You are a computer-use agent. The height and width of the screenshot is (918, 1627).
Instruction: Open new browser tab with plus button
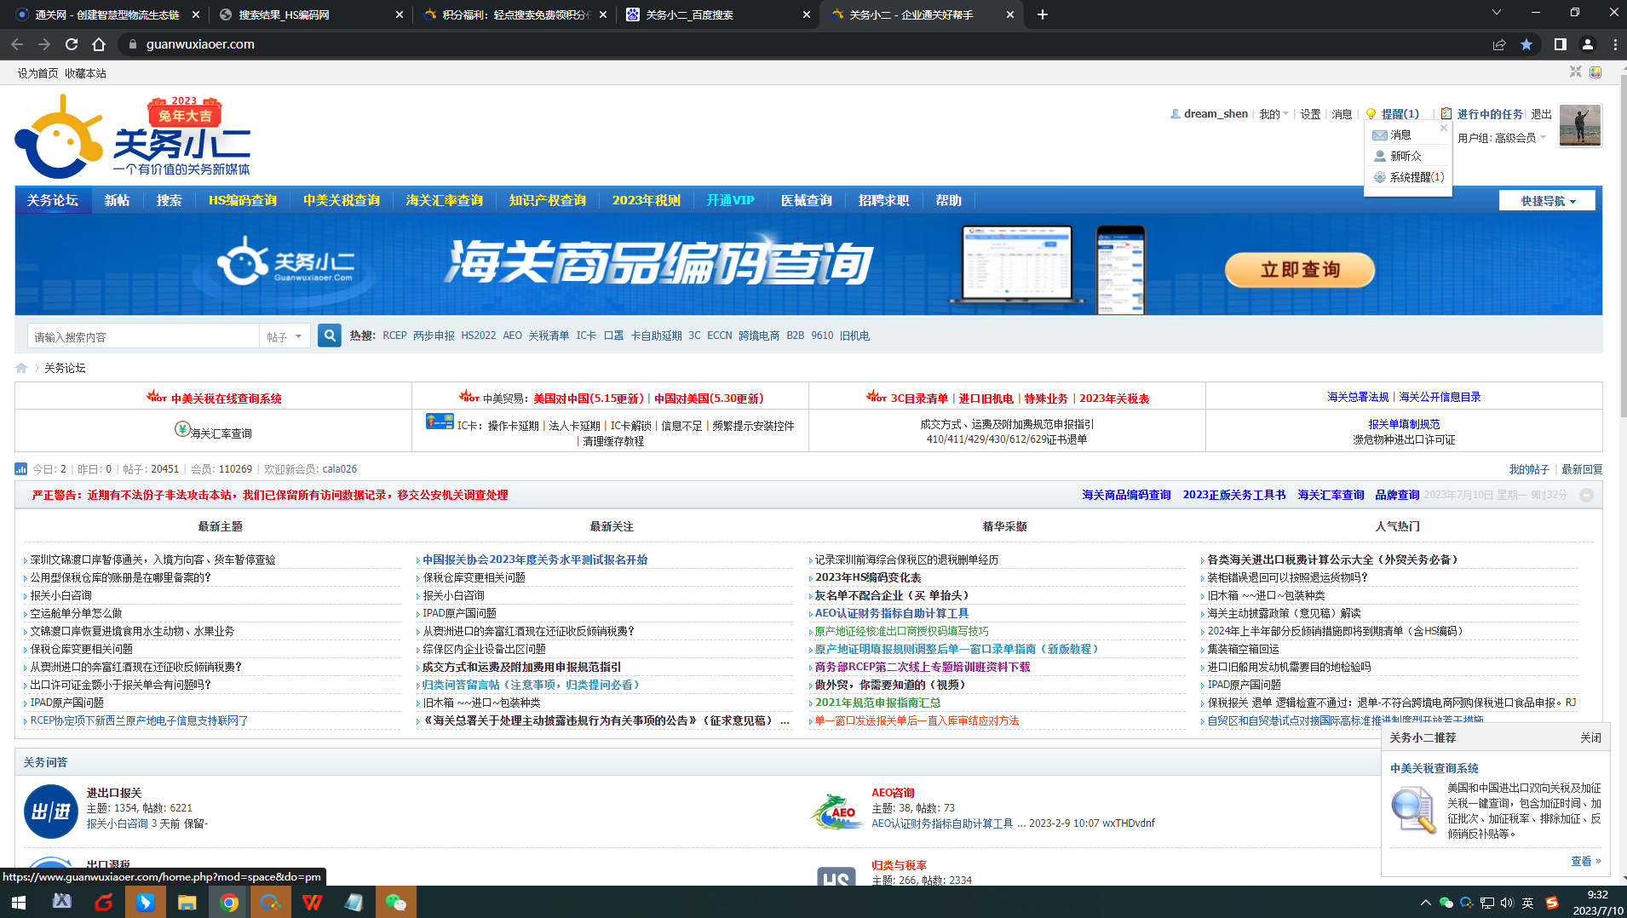(x=1043, y=14)
